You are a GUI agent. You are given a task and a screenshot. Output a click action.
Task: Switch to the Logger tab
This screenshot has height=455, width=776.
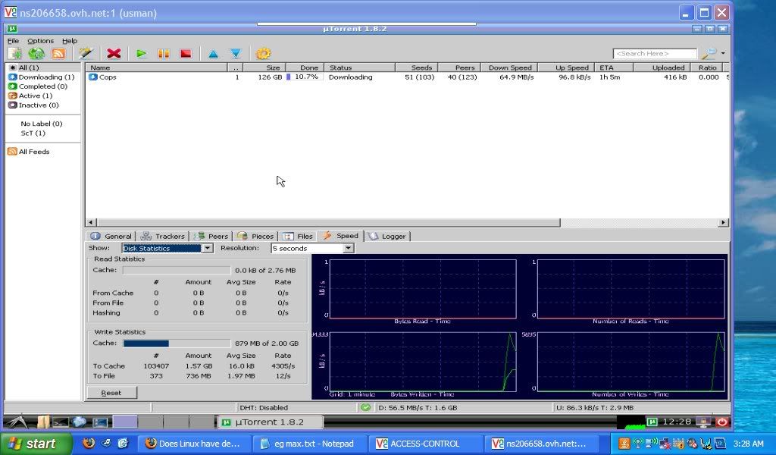click(x=388, y=236)
